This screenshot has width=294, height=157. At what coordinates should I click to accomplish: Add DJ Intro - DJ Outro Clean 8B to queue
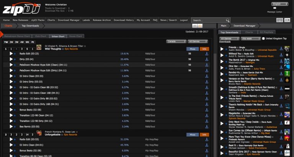[x=15, y=88]
